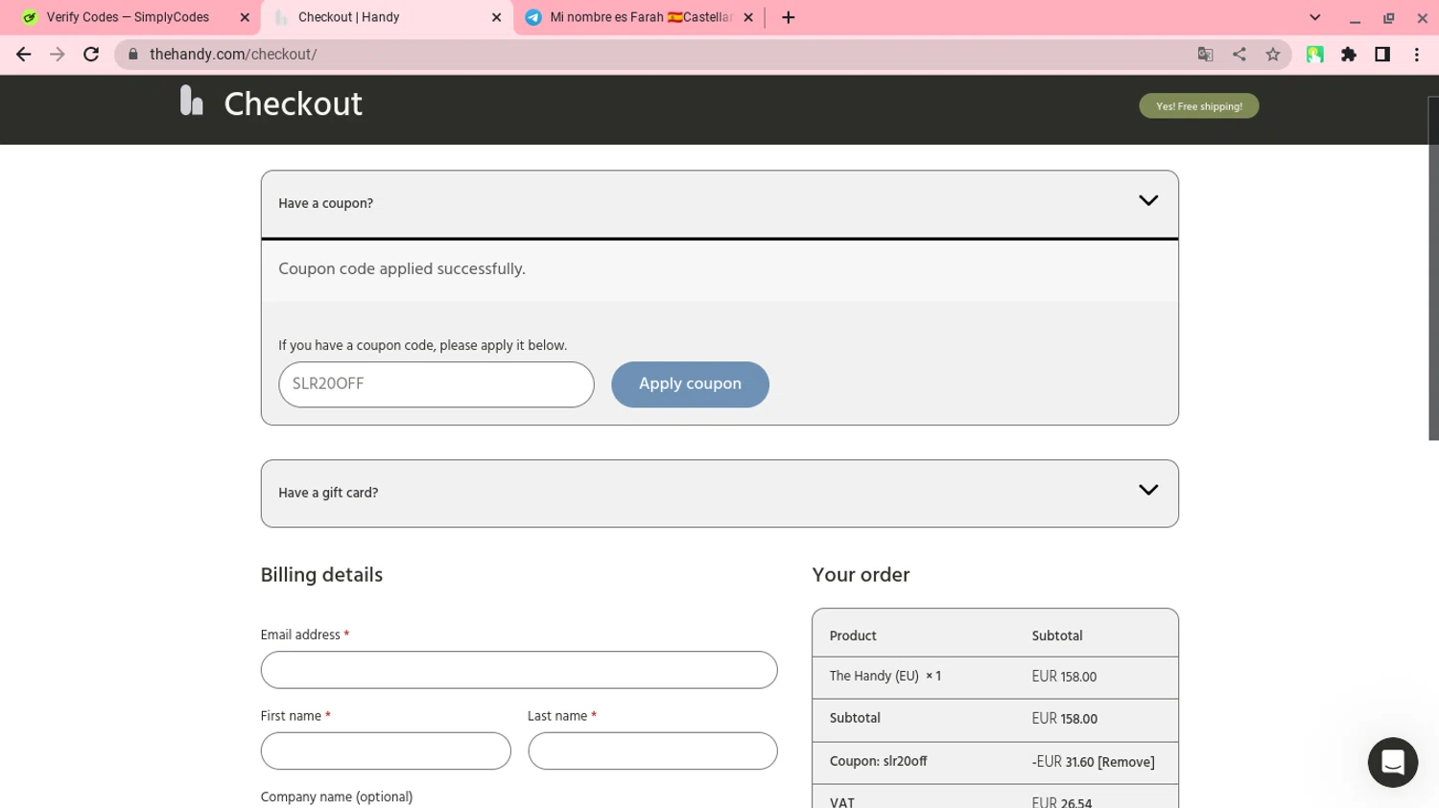Click the page vertical scrollbar

point(1433,268)
